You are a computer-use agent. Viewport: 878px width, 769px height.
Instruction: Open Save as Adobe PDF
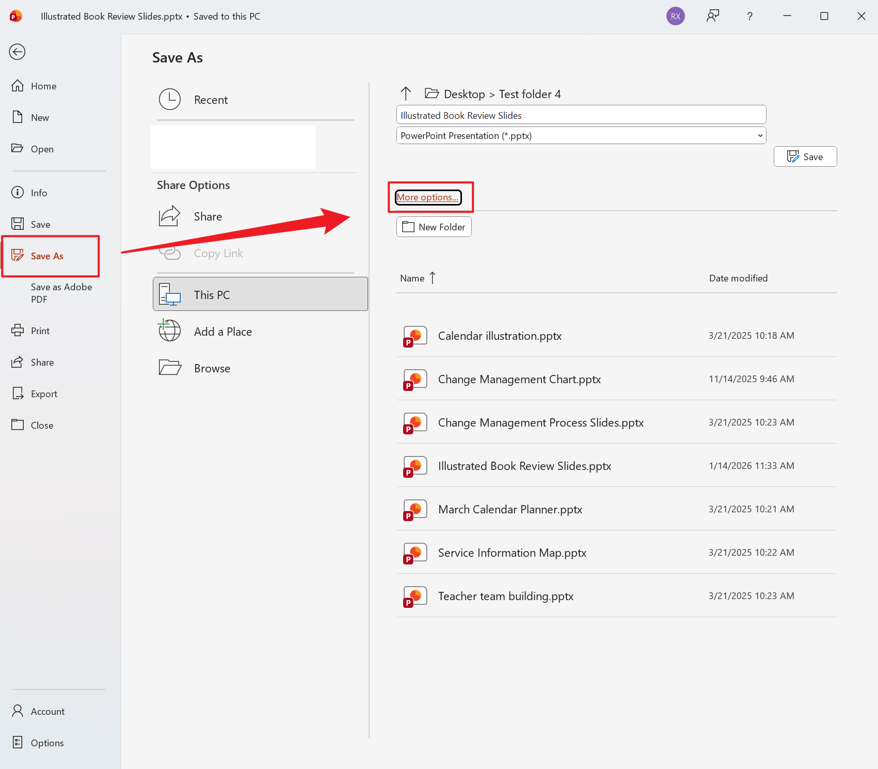click(61, 293)
